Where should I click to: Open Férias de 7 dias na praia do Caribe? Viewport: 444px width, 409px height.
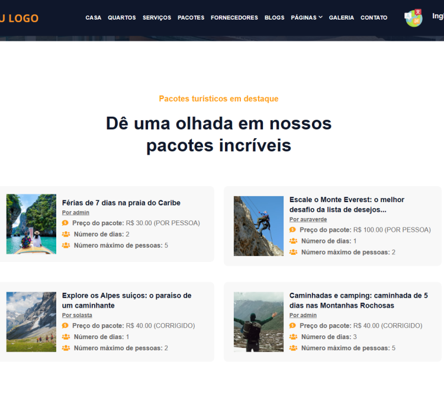(x=121, y=203)
